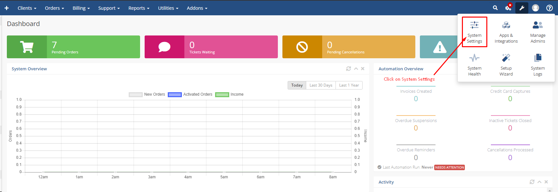Image resolution: width=558 pixels, height=192 pixels.
Task: Expand the Clients dropdown menu
Action: coord(27,8)
